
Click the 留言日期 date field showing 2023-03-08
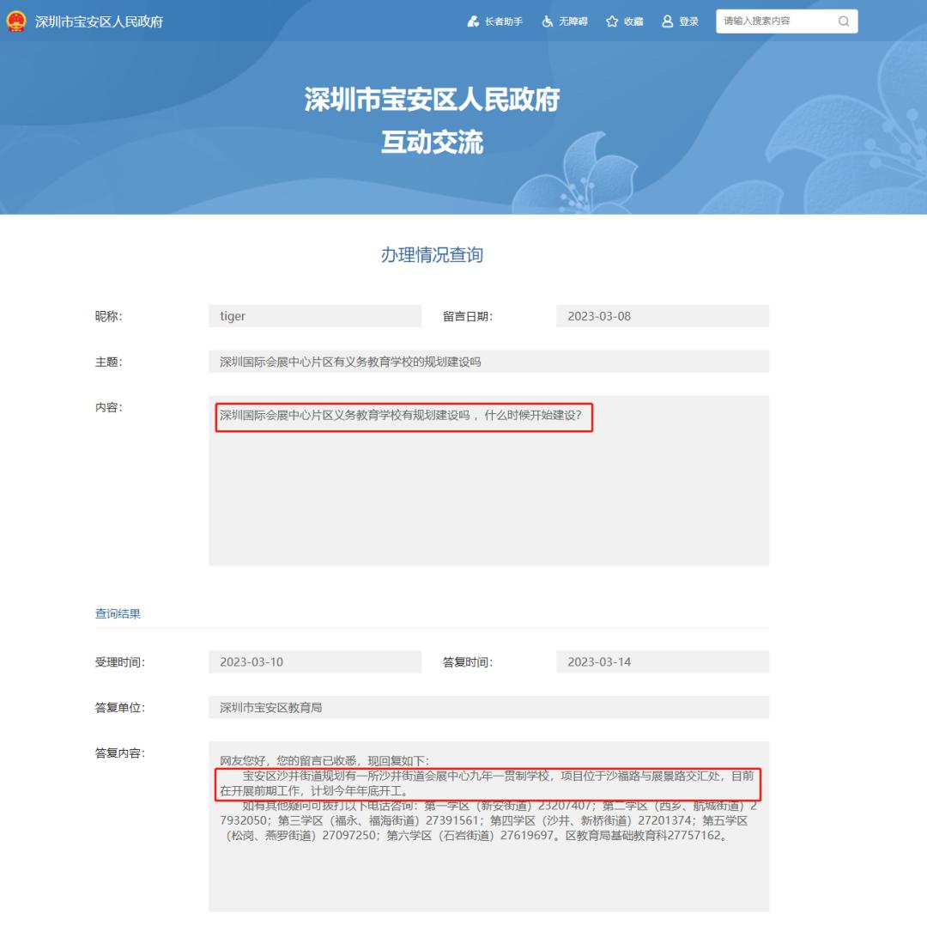click(662, 316)
